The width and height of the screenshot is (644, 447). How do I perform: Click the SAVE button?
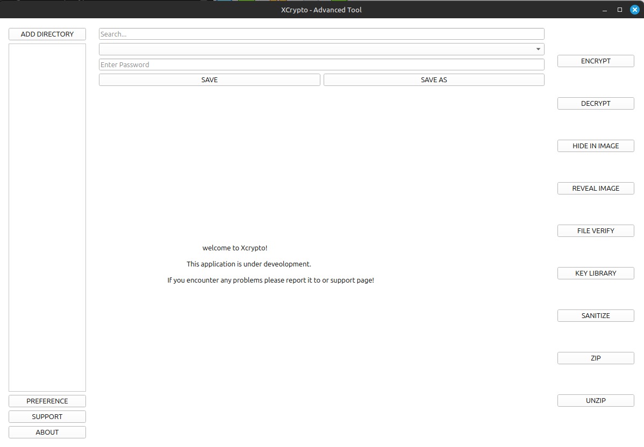[x=210, y=80]
